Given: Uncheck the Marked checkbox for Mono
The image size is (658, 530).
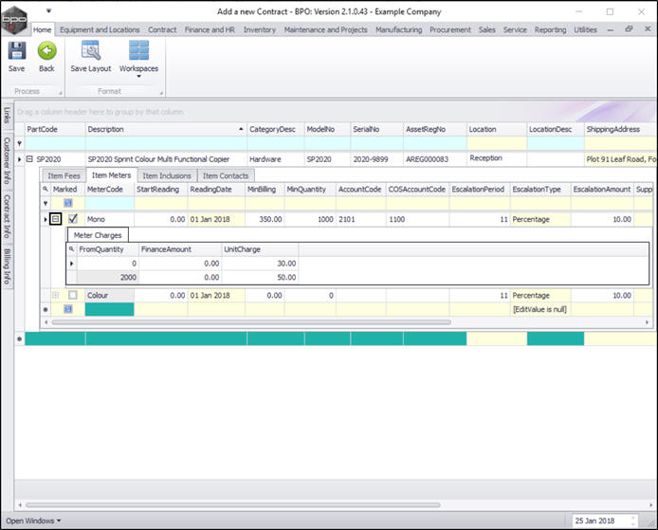Looking at the screenshot, I should coord(73,219).
